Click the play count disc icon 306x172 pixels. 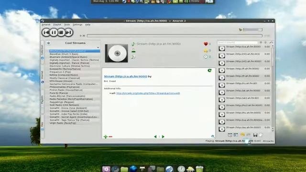[206, 57]
